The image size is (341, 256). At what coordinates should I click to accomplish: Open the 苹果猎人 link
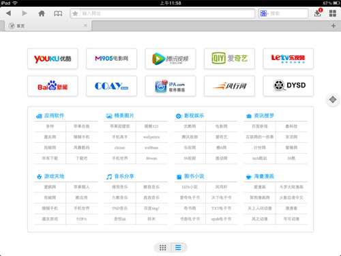pyautogui.click(x=82, y=187)
